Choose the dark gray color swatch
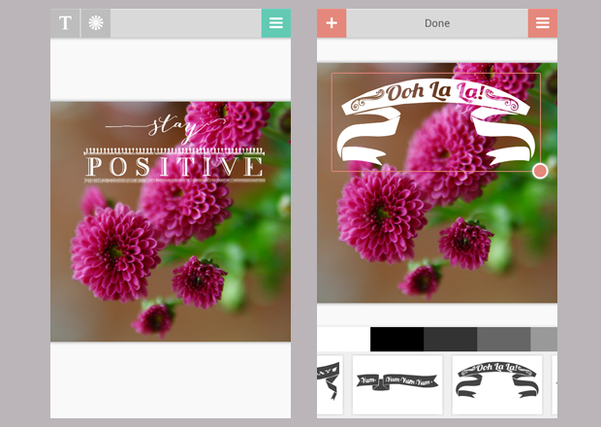 pos(450,339)
